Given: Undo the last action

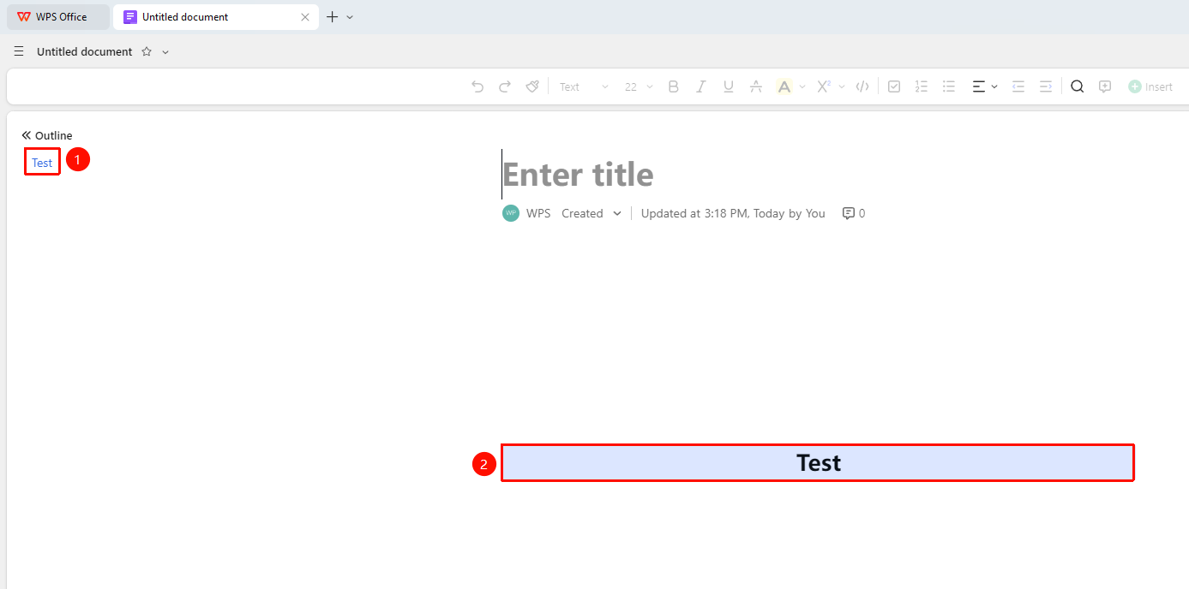Looking at the screenshot, I should point(477,86).
